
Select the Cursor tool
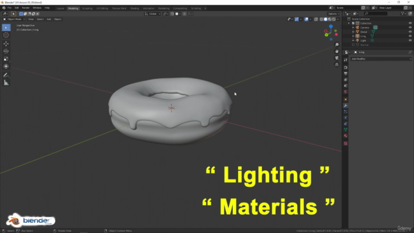(x=6, y=35)
